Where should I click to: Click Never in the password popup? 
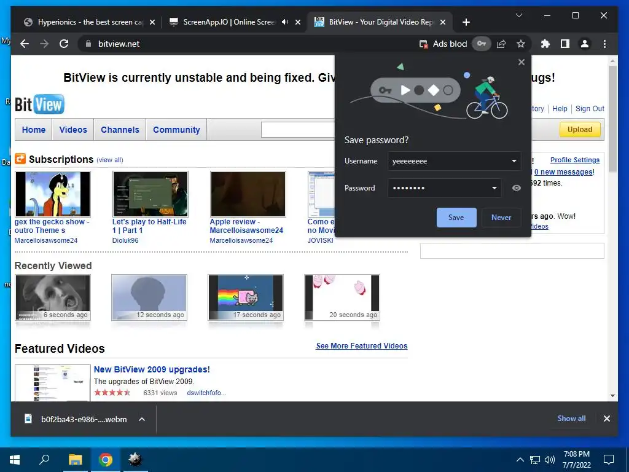tap(501, 218)
